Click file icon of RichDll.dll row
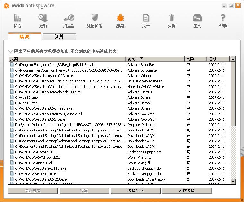This screenshot has height=202, width=244. pos(12,163)
